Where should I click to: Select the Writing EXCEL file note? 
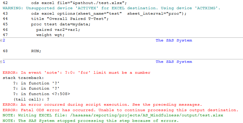click(113, 116)
